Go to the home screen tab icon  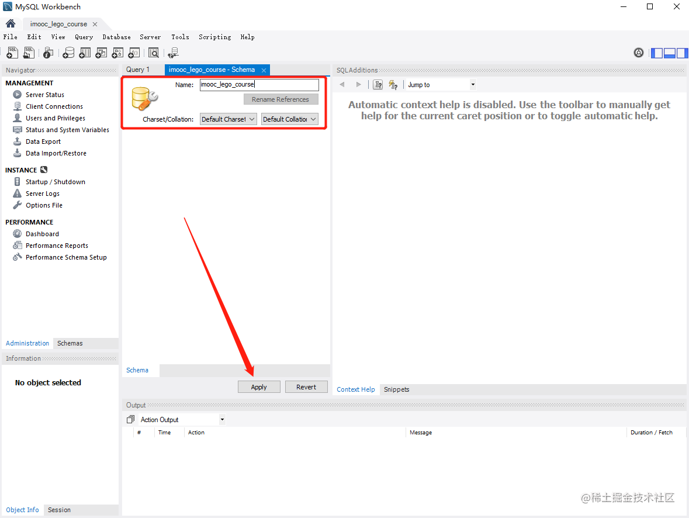click(11, 23)
